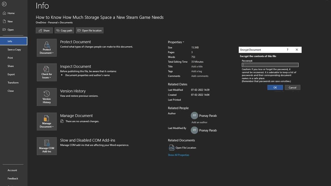331x186 pixels.
Task: Add a title in Properties
Action: (x=197, y=66)
